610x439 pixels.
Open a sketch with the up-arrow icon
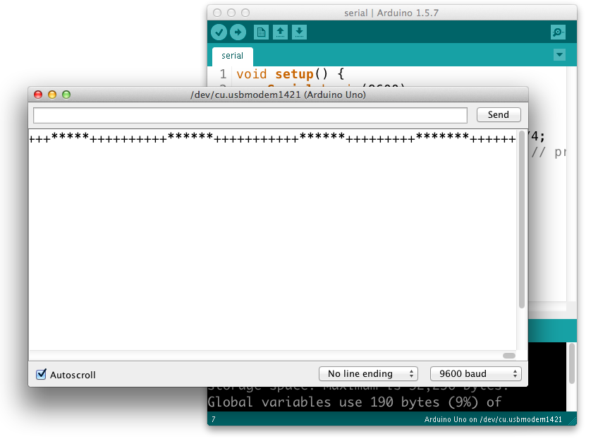[x=280, y=32]
